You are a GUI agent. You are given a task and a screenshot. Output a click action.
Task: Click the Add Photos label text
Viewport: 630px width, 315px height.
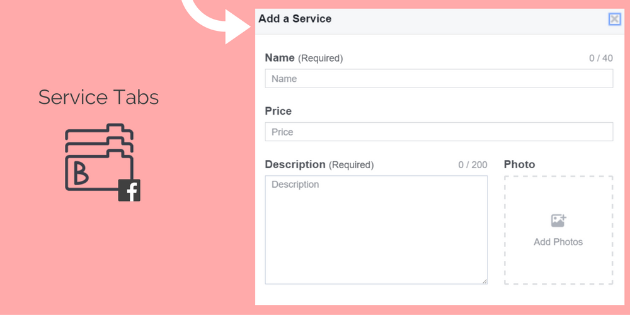(558, 242)
